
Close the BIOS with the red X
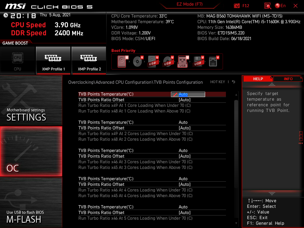(x=295, y=6)
